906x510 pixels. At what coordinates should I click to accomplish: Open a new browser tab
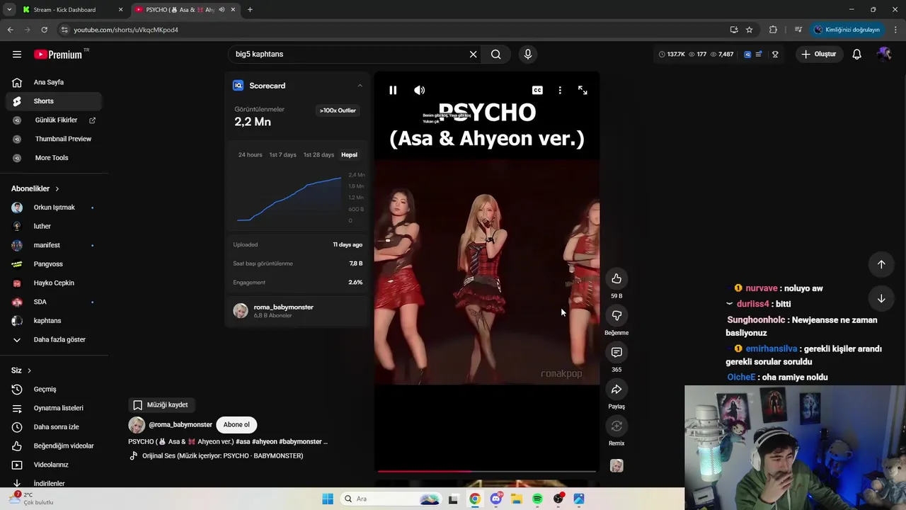pyautogui.click(x=250, y=10)
